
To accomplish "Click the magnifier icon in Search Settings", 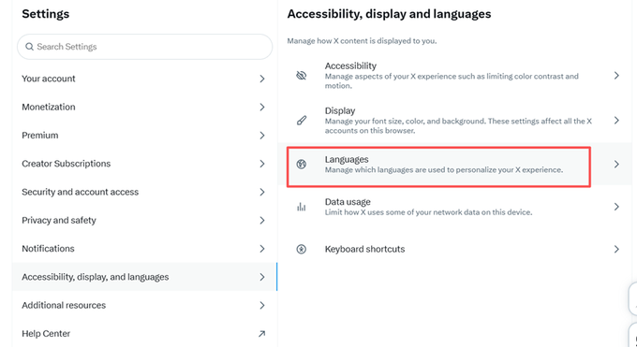I will click(x=29, y=47).
